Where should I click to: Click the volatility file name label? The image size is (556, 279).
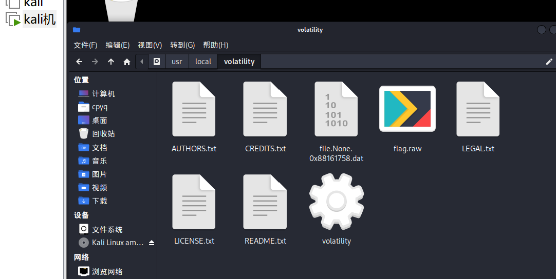(x=337, y=241)
